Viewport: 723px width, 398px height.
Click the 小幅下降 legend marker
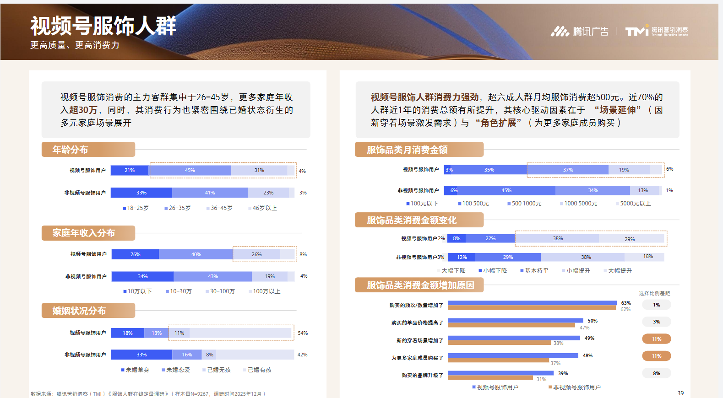[x=480, y=271]
